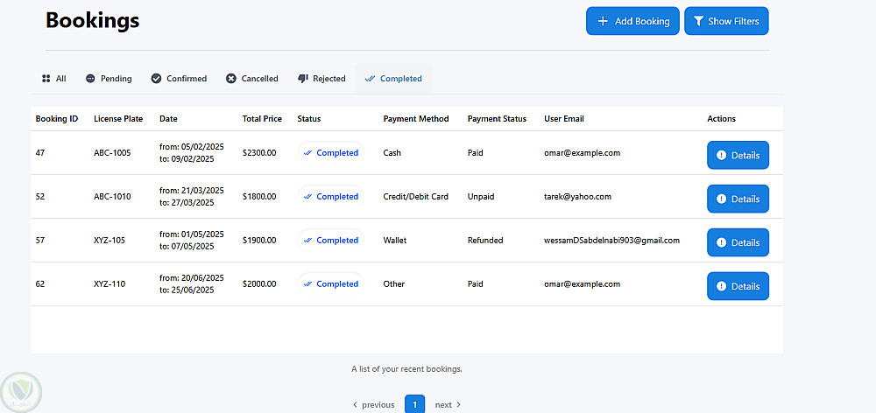Select page 1 in pagination
The image size is (876, 413).
click(x=414, y=404)
